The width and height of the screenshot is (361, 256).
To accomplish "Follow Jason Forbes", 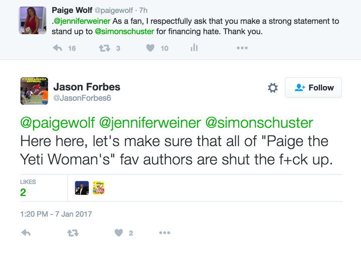I will click(313, 88).
